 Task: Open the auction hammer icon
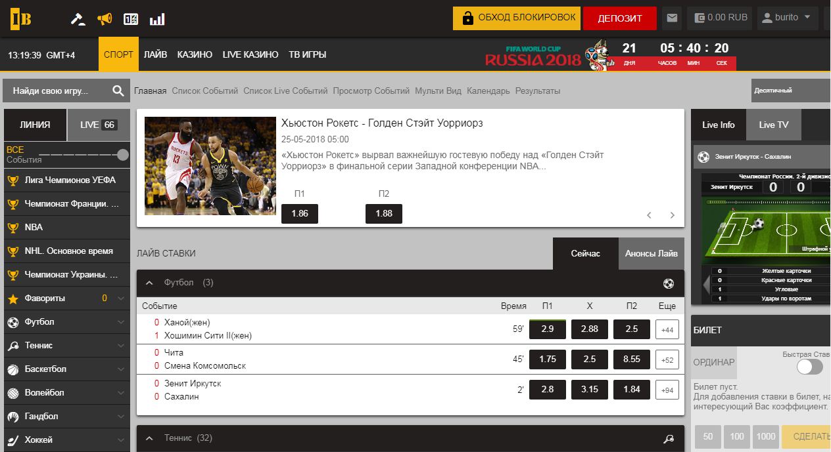pyautogui.click(x=78, y=19)
